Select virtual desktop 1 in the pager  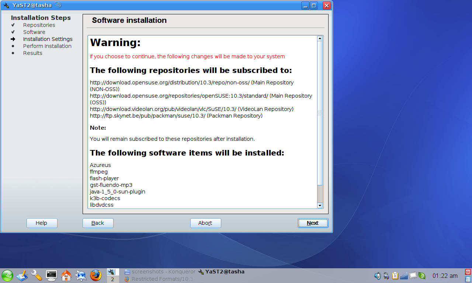[113, 272]
